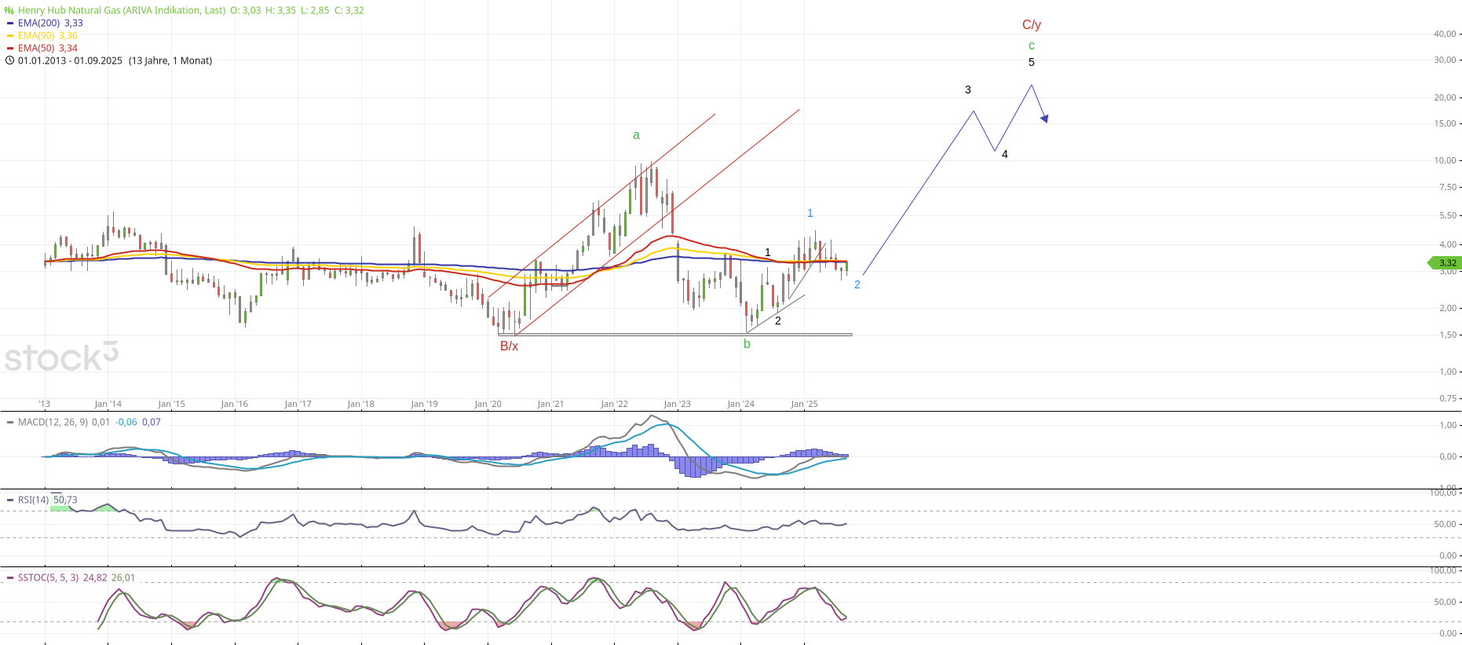Click the candlestick chart-type icon beside Henry Hub
The image size is (1462, 645).
(x=9, y=10)
